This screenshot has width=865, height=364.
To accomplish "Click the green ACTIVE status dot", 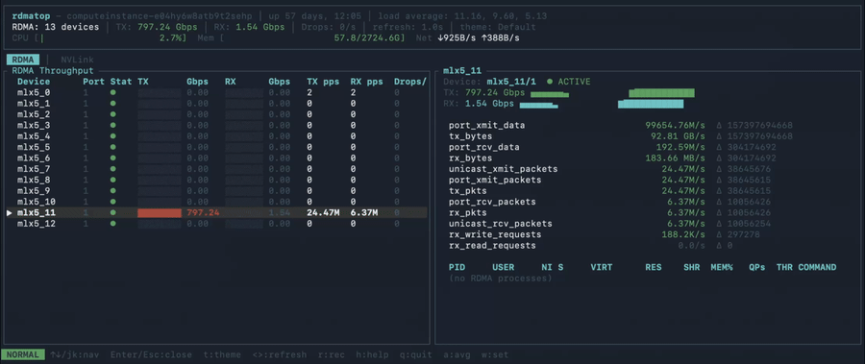I will tap(550, 82).
